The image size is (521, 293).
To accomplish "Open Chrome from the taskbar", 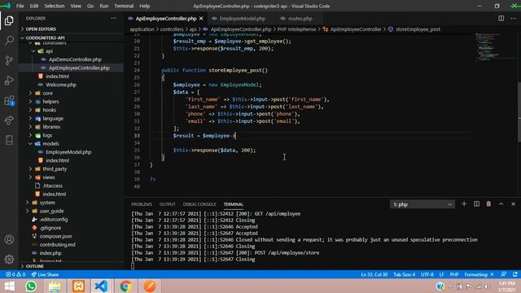I will (125, 286).
